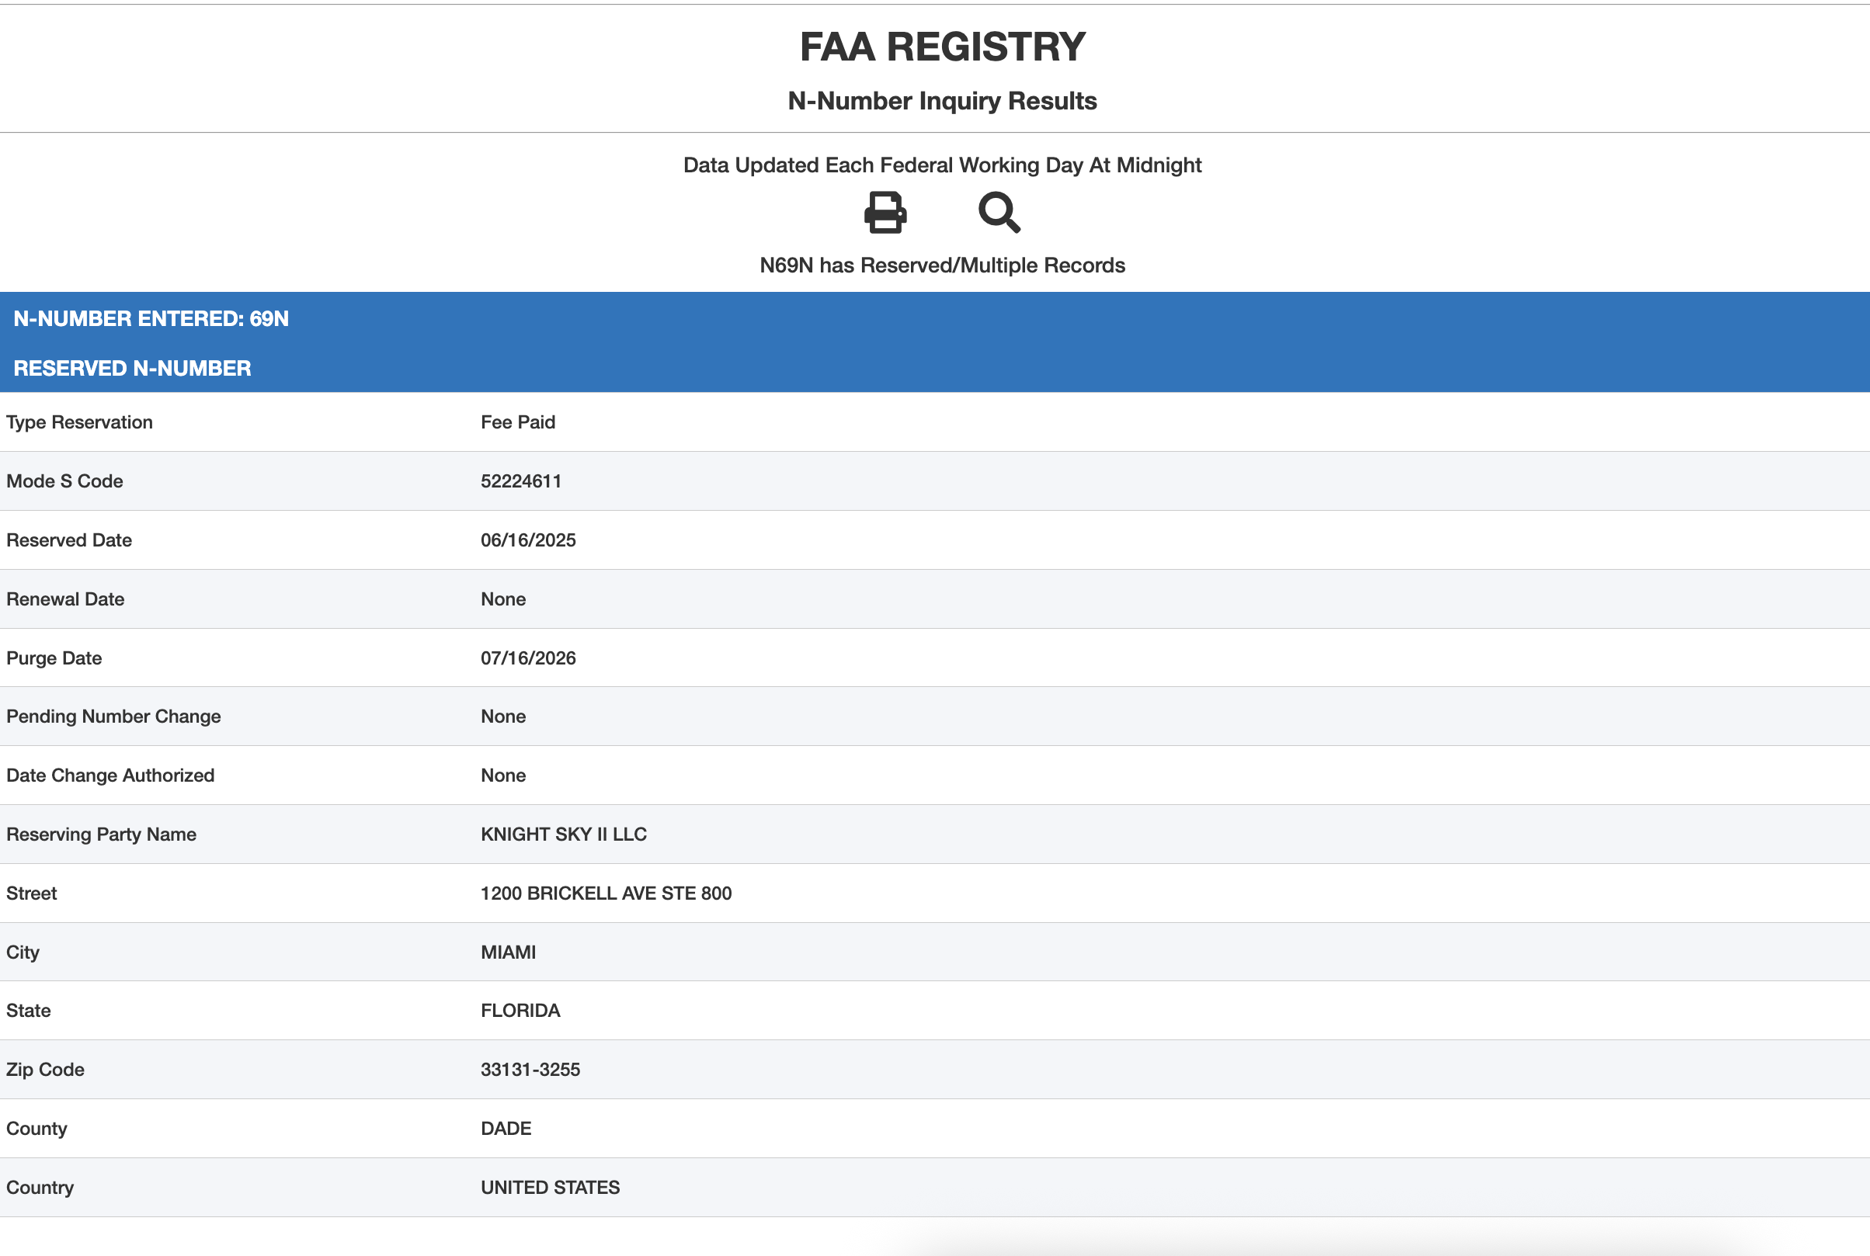1870x1256 pixels.
Task: Click the street address 1200 BRICKELL AVE
Action: [606, 893]
